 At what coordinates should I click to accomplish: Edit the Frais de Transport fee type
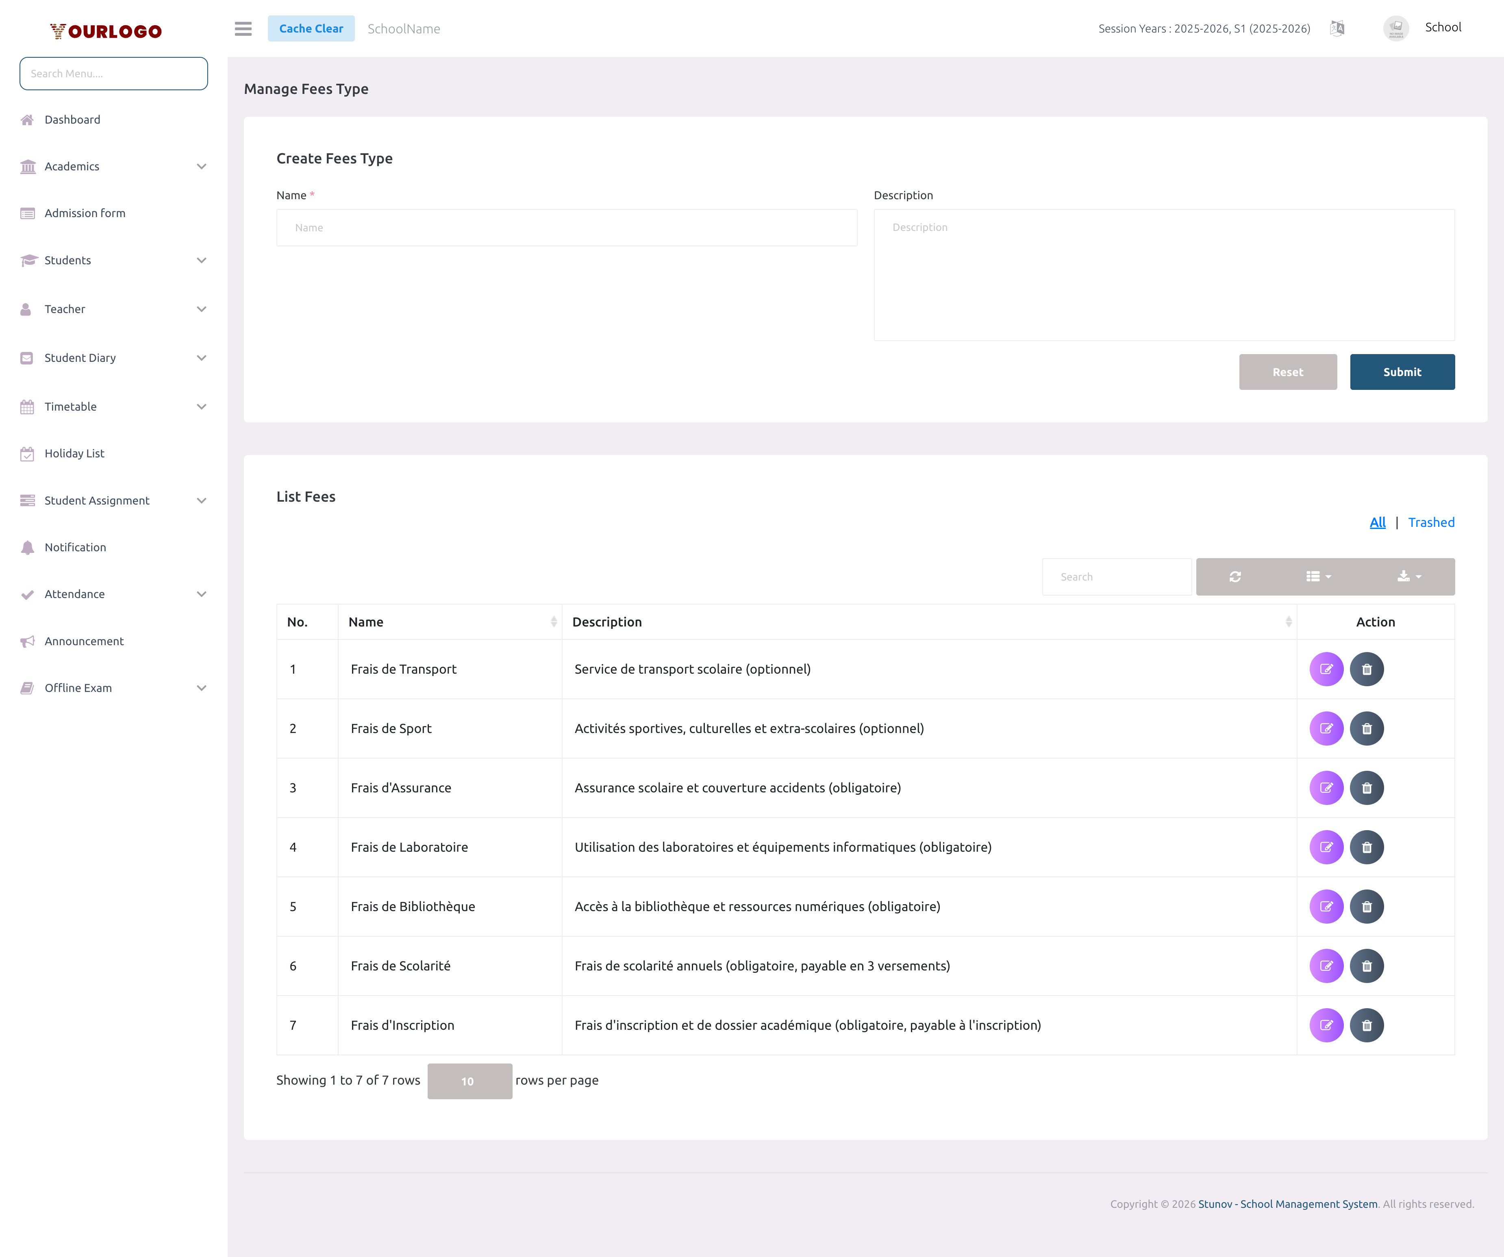click(x=1326, y=669)
